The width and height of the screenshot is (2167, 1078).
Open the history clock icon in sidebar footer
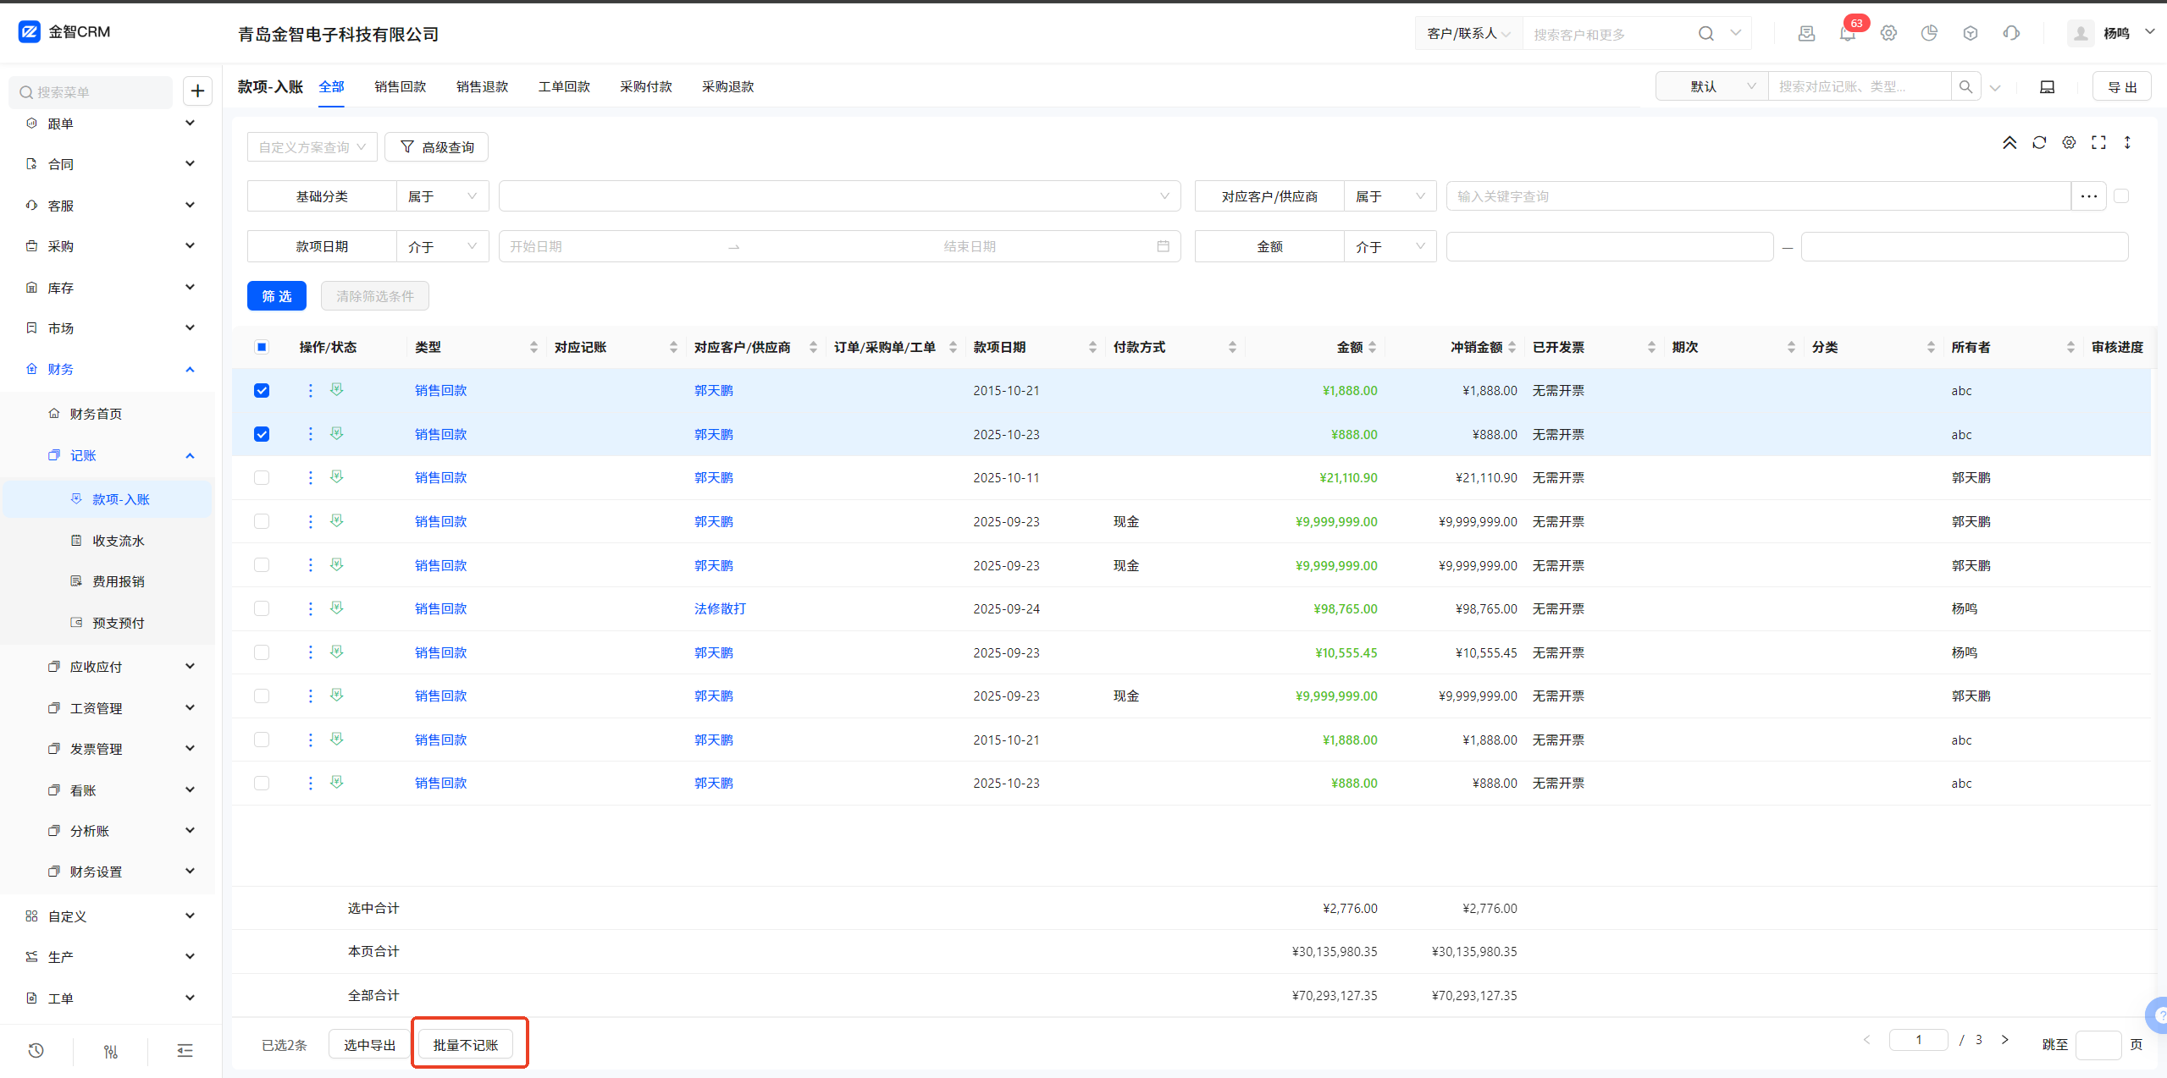click(x=36, y=1050)
